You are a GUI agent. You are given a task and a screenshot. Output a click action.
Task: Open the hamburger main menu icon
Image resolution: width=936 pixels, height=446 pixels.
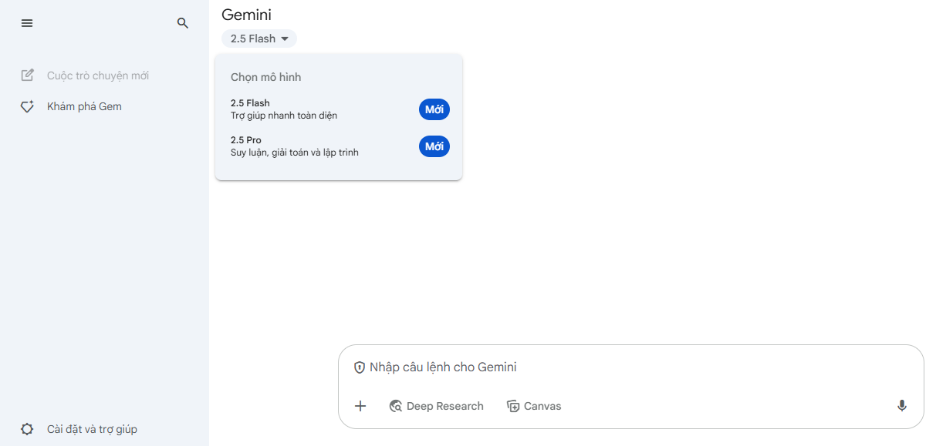tap(27, 23)
